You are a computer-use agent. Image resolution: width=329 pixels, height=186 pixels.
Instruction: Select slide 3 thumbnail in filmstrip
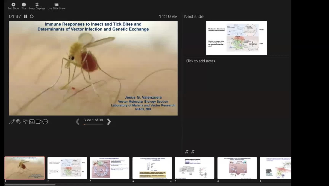point(109,168)
